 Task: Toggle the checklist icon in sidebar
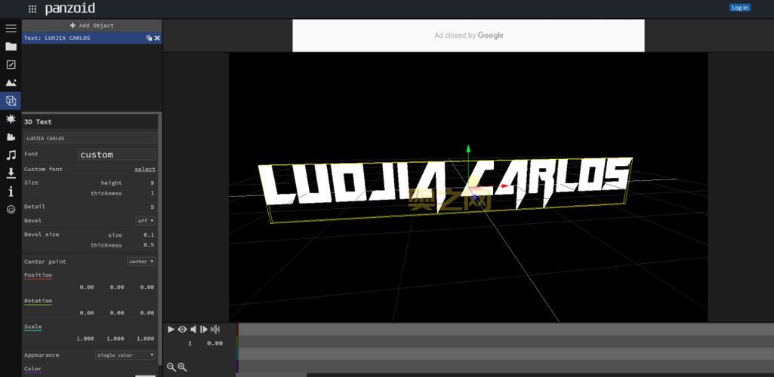pyautogui.click(x=11, y=65)
